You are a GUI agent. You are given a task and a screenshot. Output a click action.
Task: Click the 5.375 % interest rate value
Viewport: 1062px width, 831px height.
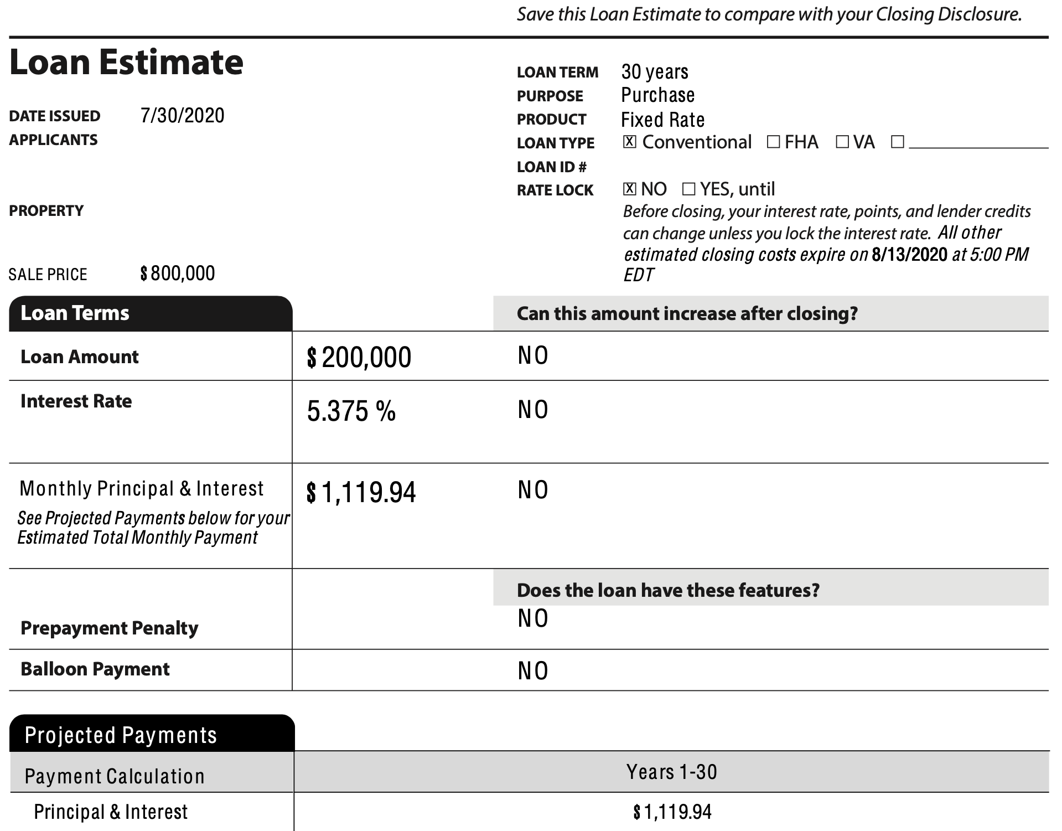351,411
